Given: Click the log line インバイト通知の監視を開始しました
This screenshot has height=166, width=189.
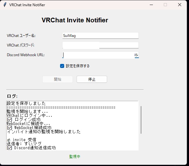Looking at the screenshot, I should (44, 132).
